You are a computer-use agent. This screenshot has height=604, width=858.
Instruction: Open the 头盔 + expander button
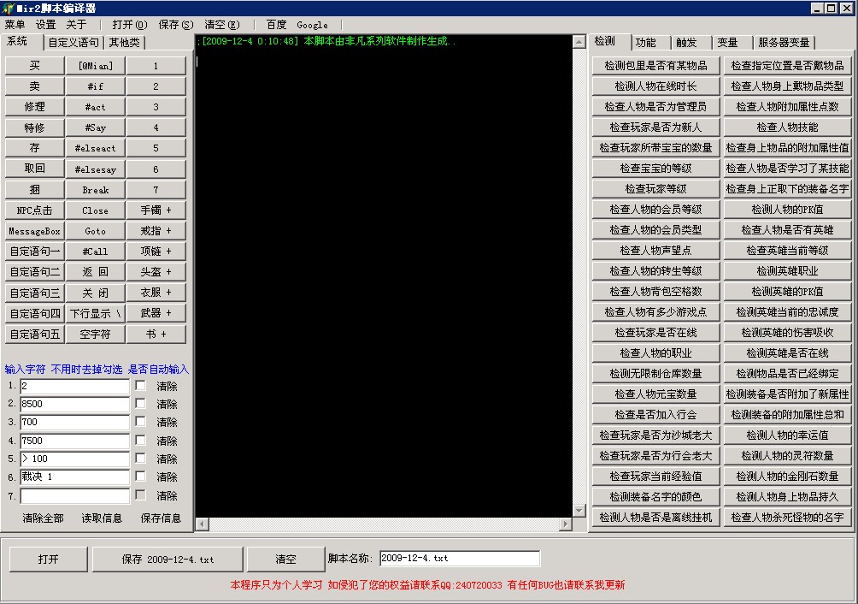click(156, 272)
